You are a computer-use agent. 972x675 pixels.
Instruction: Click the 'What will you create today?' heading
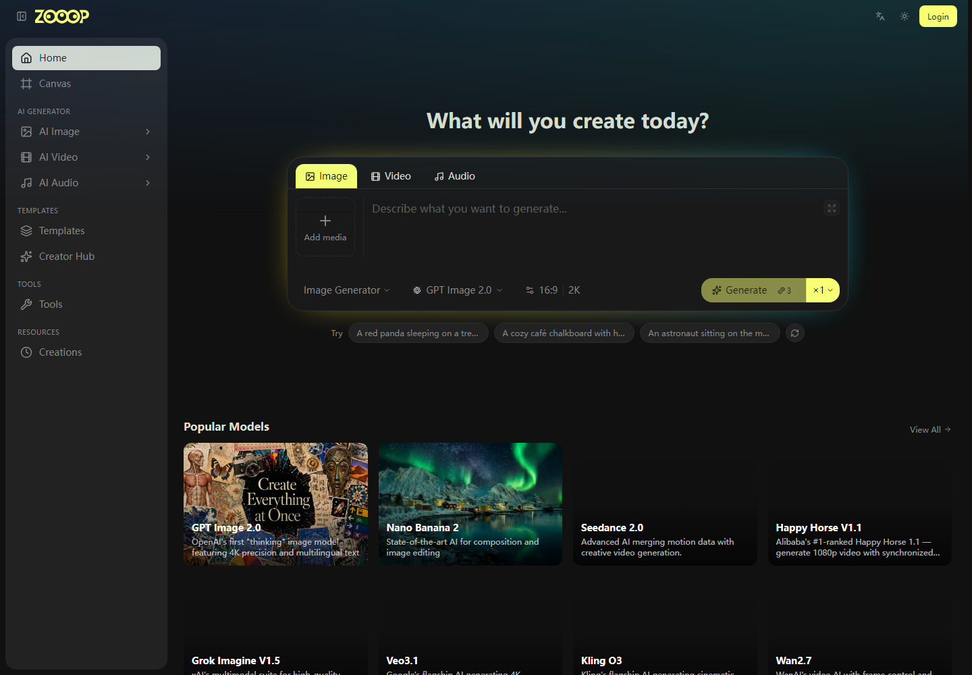[568, 121]
